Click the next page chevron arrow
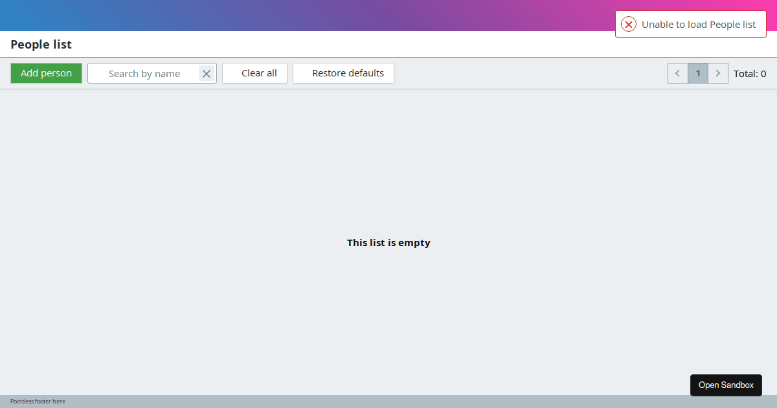777x408 pixels. coord(717,73)
